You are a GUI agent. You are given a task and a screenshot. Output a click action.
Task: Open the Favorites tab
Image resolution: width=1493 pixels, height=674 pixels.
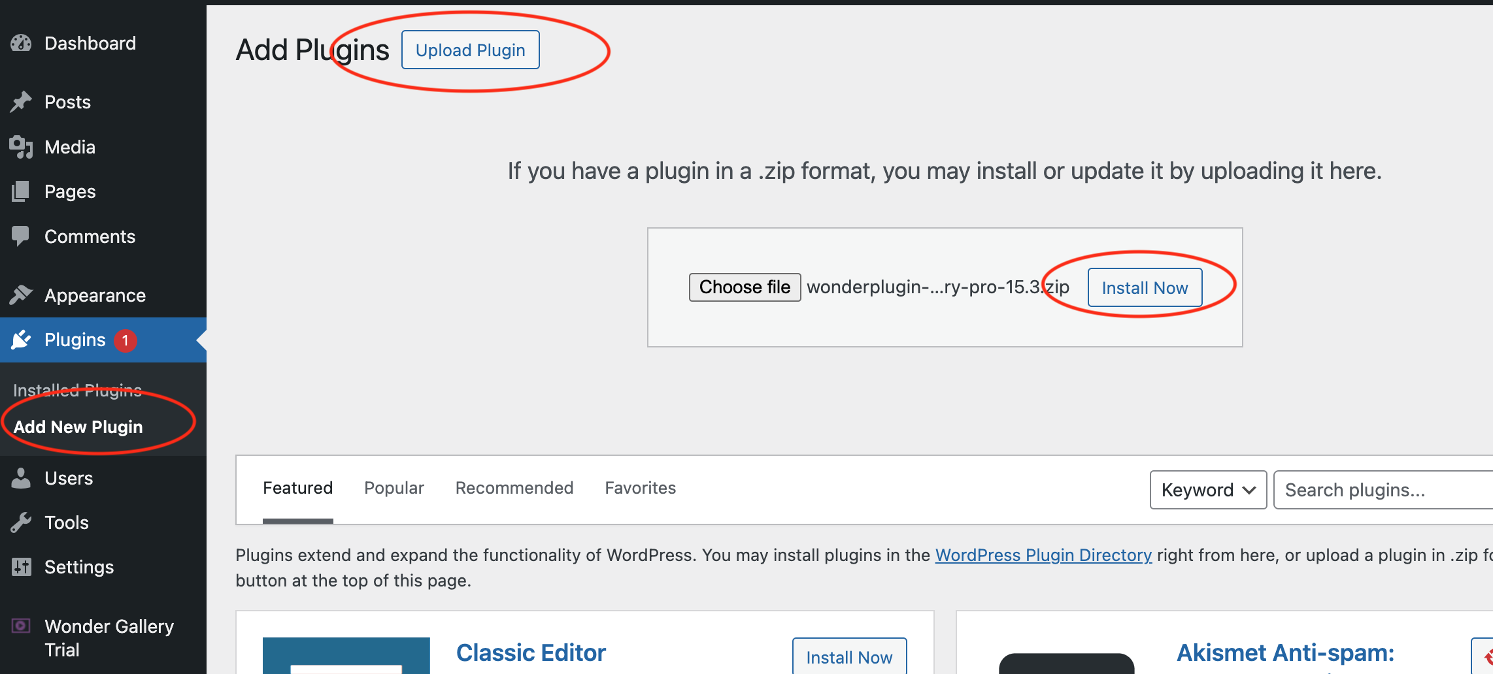point(640,488)
